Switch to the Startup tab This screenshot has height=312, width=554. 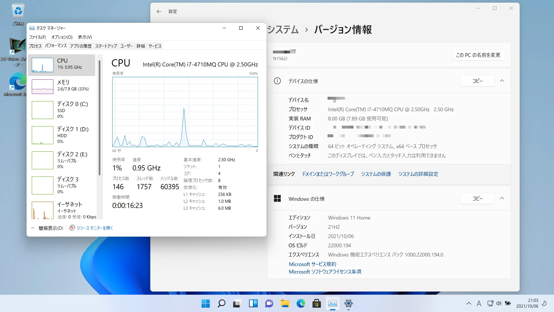tap(106, 46)
